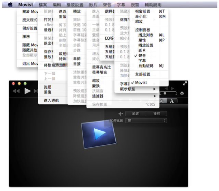Image resolution: width=219 pixels, height=191 pixels.
Task: Open the 聲音 menu in menu bar
Action: pyautogui.click(x=107, y=5)
